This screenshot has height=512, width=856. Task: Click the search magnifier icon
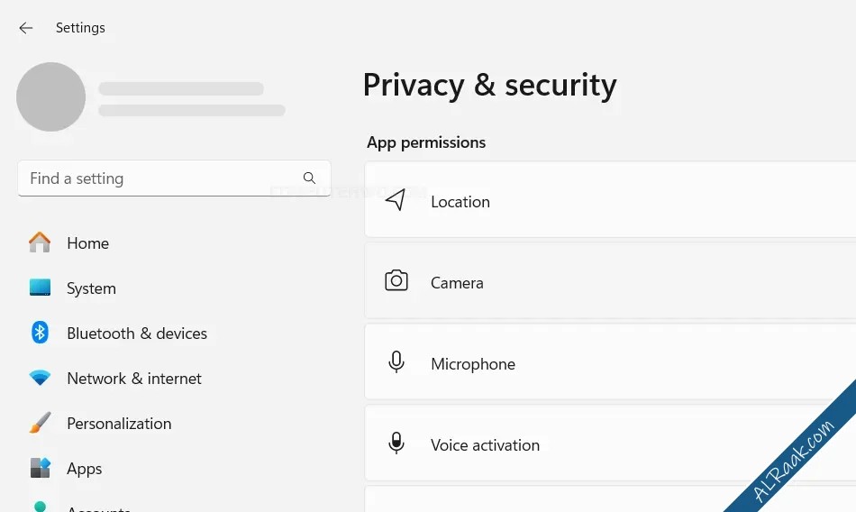click(309, 178)
